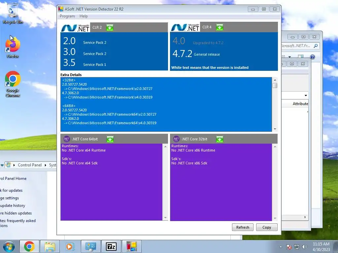This screenshot has height=253, width=338.
Task: Open Windows Media Player from the taskbar
Action: point(70,246)
